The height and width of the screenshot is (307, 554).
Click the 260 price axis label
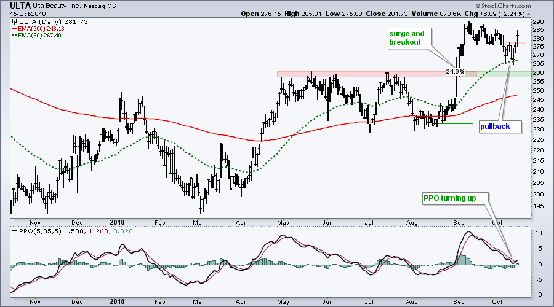point(538,73)
